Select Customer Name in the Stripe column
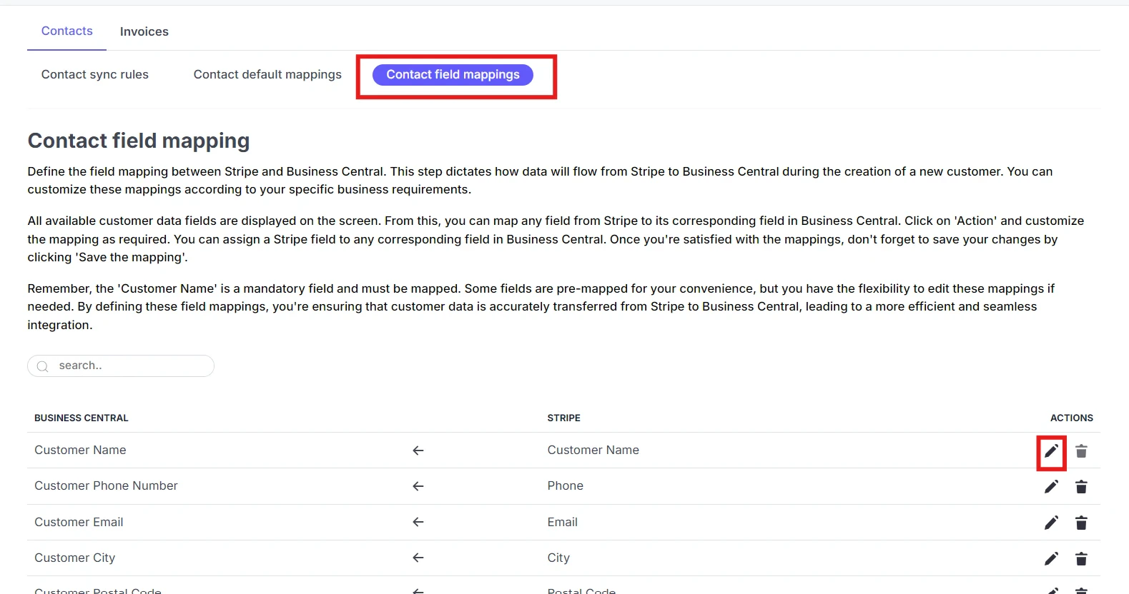 [593, 450]
